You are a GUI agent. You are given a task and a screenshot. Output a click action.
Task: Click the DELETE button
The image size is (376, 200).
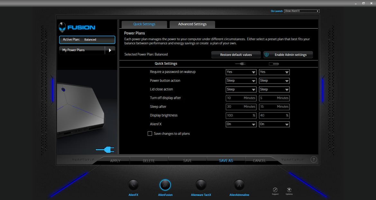coord(149,161)
